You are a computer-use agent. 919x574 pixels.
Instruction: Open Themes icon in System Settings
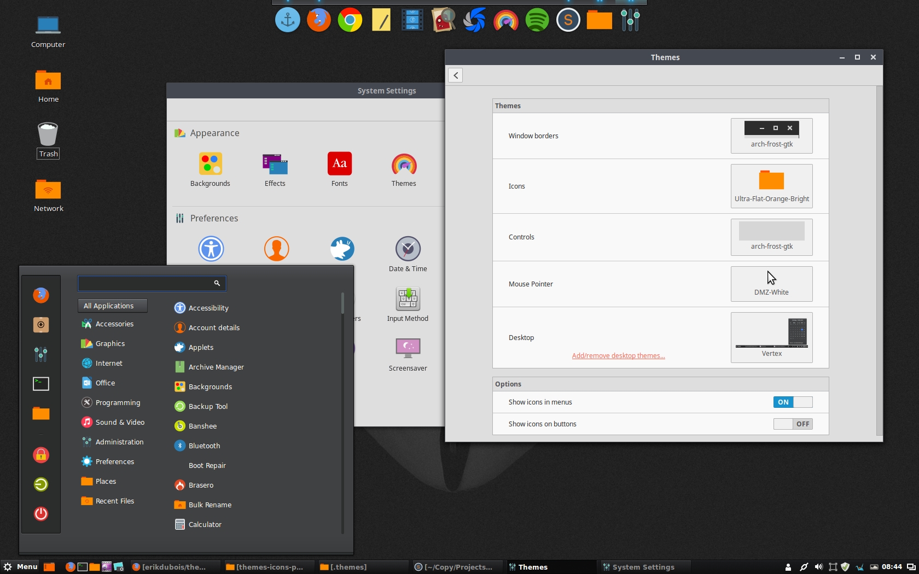click(x=404, y=169)
